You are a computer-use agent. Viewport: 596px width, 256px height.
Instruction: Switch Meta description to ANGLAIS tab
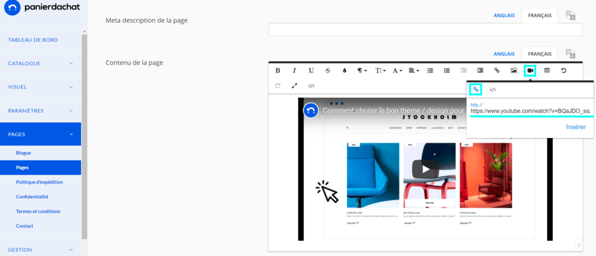point(504,16)
